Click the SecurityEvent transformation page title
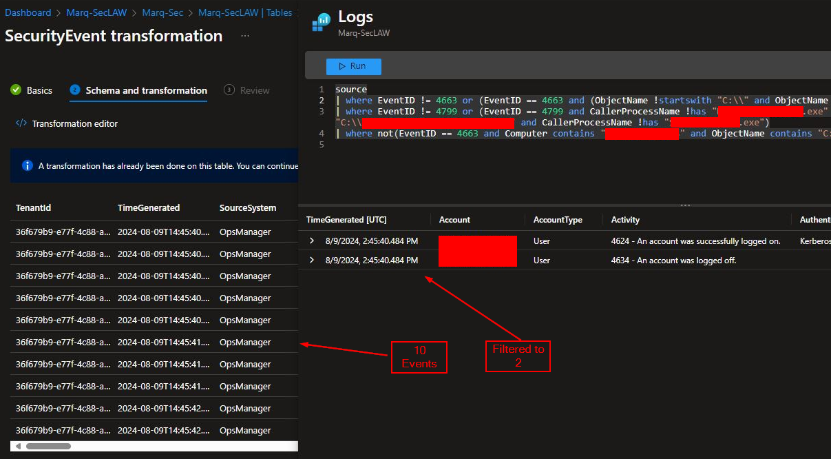The width and height of the screenshot is (831, 459). (114, 36)
